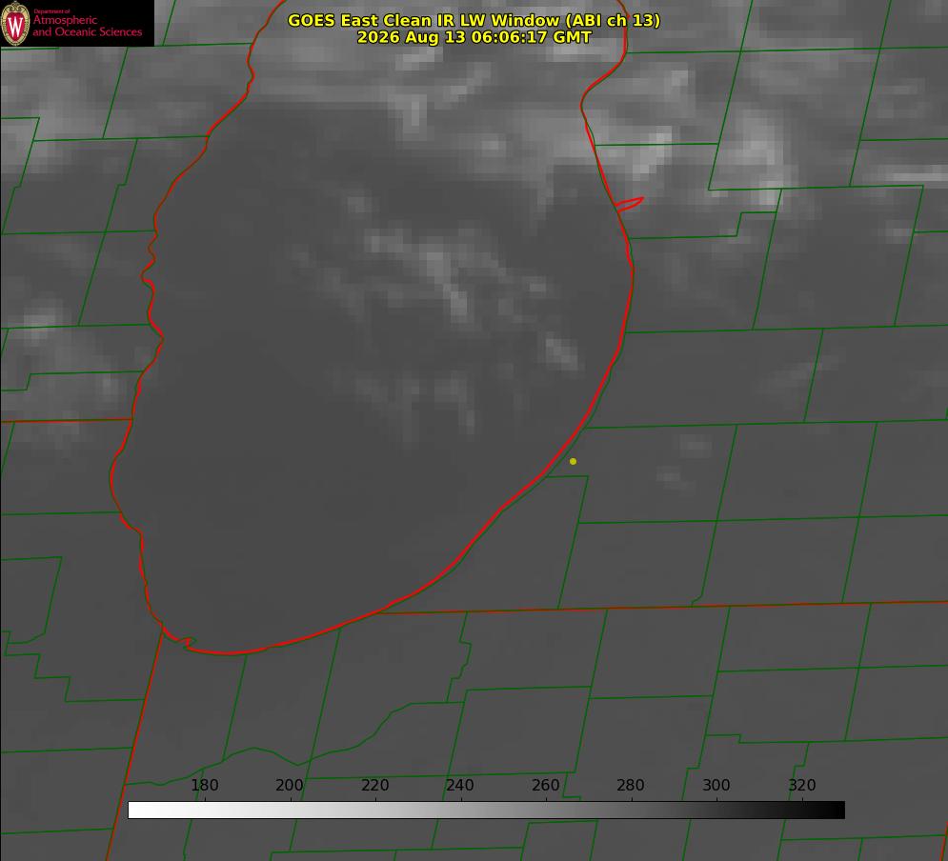Click the 280 colorbar tick label
This screenshot has width=948, height=861.
point(631,785)
